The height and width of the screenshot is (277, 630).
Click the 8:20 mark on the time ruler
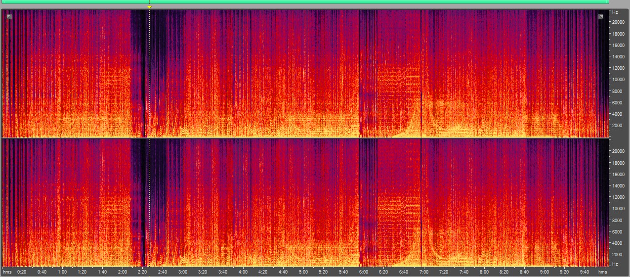[504, 272]
